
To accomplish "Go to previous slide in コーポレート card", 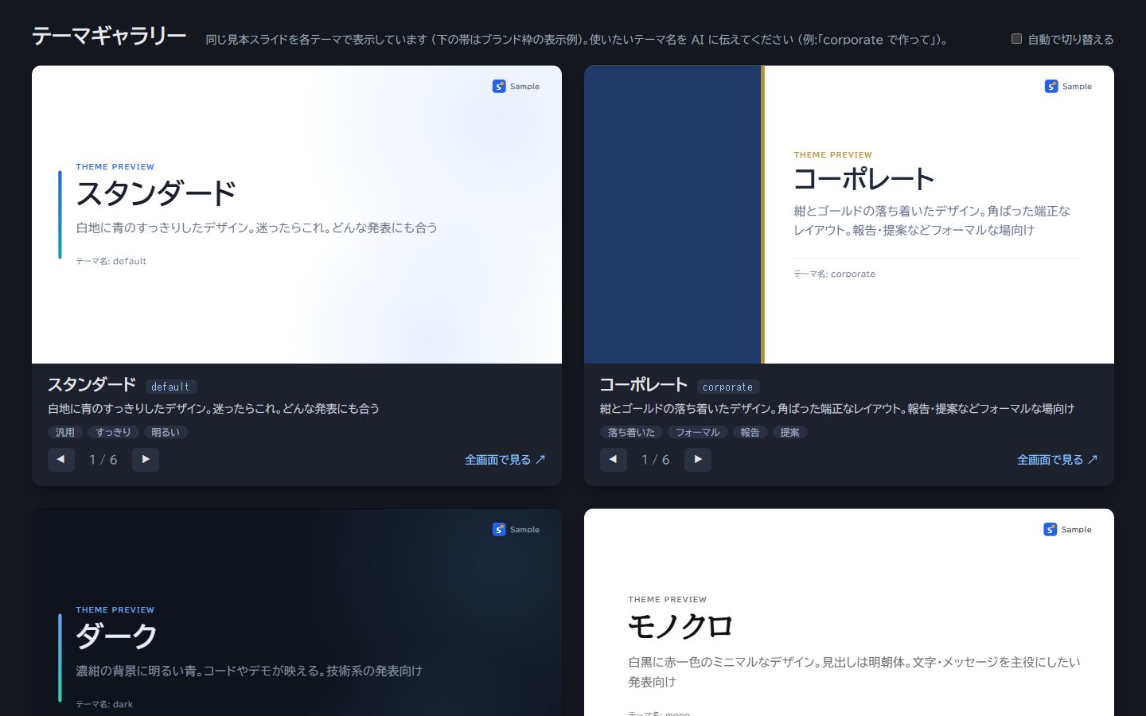I will tap(614, 460).
